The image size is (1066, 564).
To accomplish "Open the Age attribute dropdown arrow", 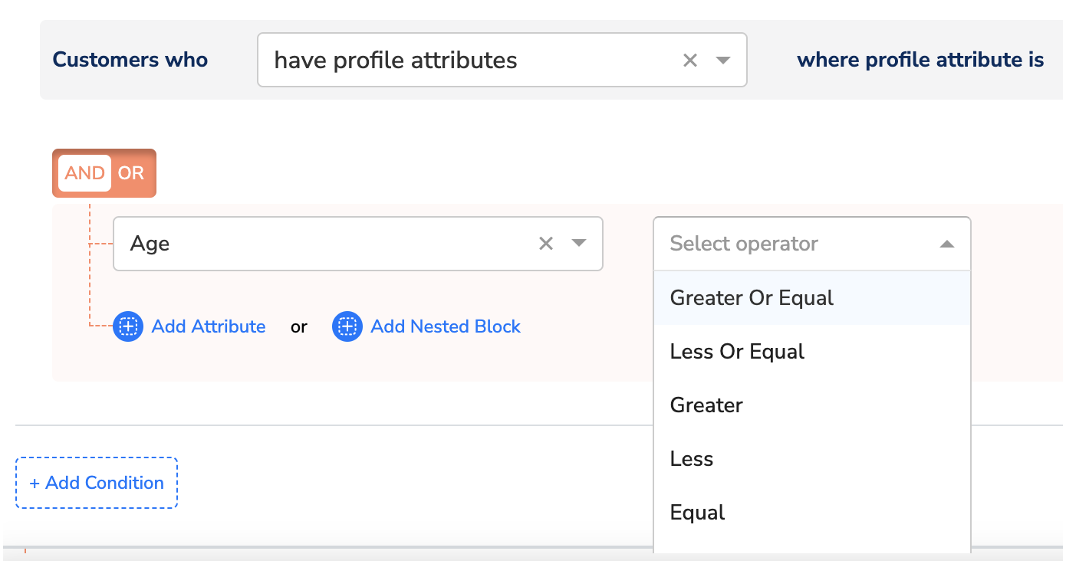I will [579, 244].
